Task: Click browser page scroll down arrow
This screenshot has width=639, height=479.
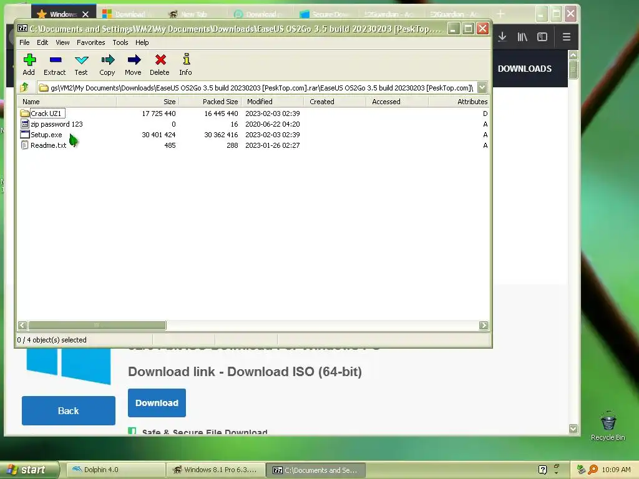Action: pos(573,428)
